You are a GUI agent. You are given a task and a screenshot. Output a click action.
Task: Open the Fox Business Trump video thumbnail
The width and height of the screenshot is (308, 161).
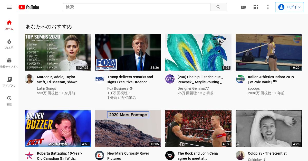[128, 52]
